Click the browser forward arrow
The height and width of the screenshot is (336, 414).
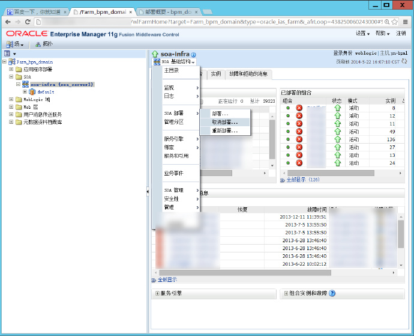(17, 22)
